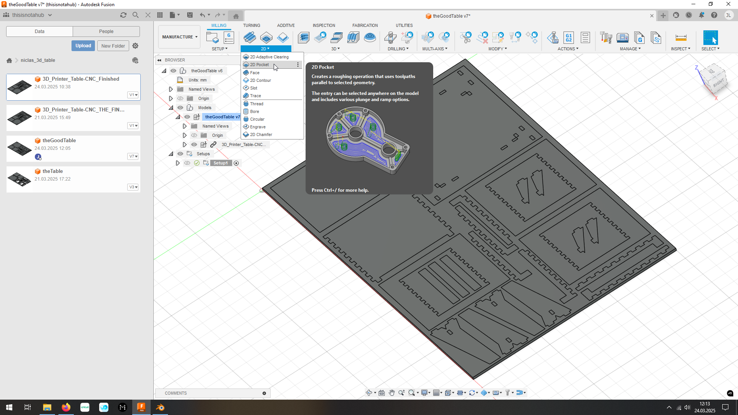The width and height of the screenshot is (738, 415).
Task: Switch to the Turning tab
Action: 251,25
